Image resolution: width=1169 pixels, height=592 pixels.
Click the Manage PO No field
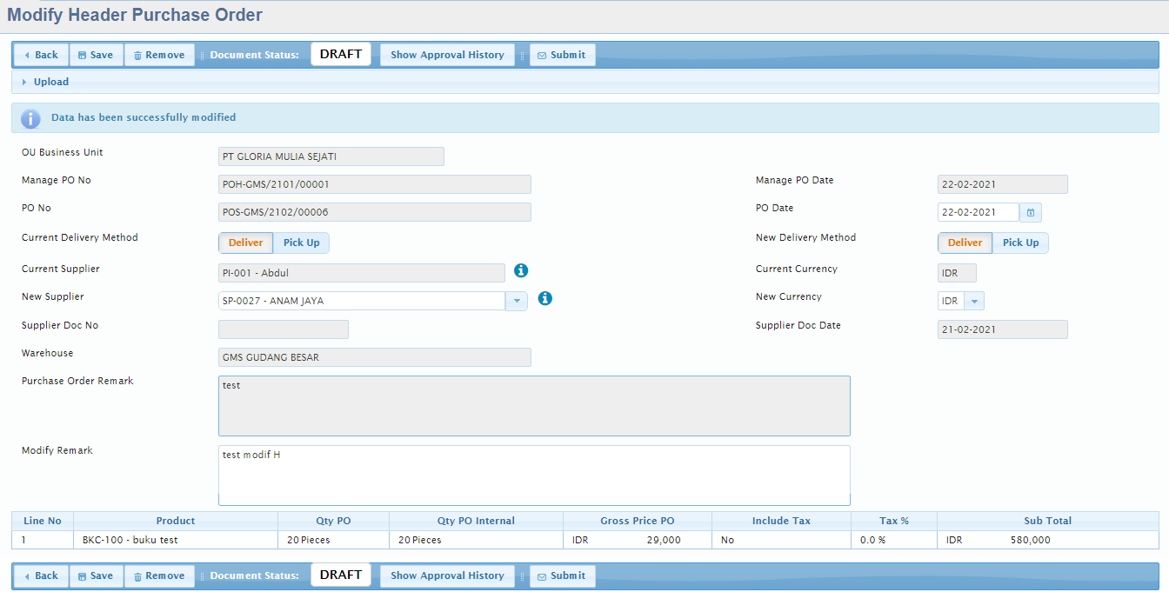tap(375, 184)
